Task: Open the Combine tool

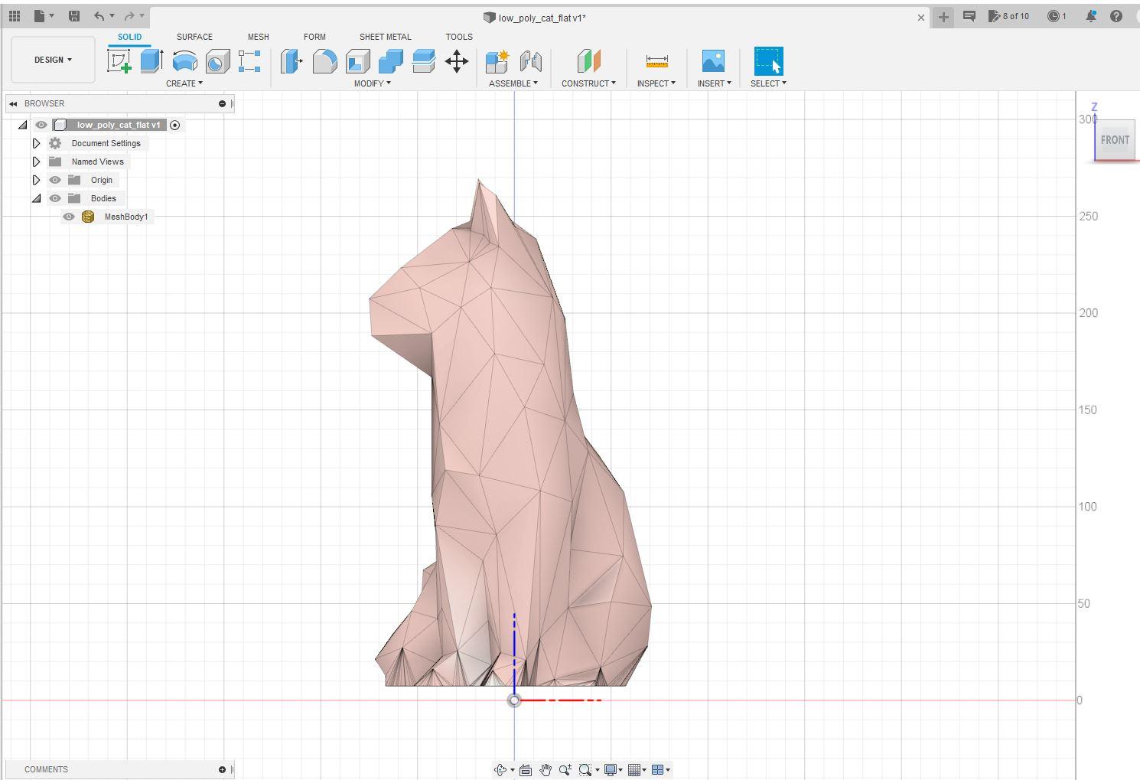Action: 389,61
